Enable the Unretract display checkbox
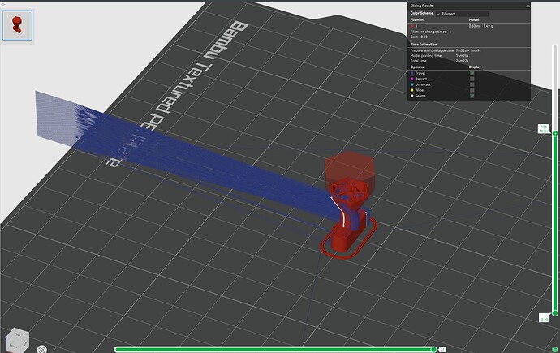Image resolution: width=560 pixels, height=353 pixels. click(x=472, y=84)
